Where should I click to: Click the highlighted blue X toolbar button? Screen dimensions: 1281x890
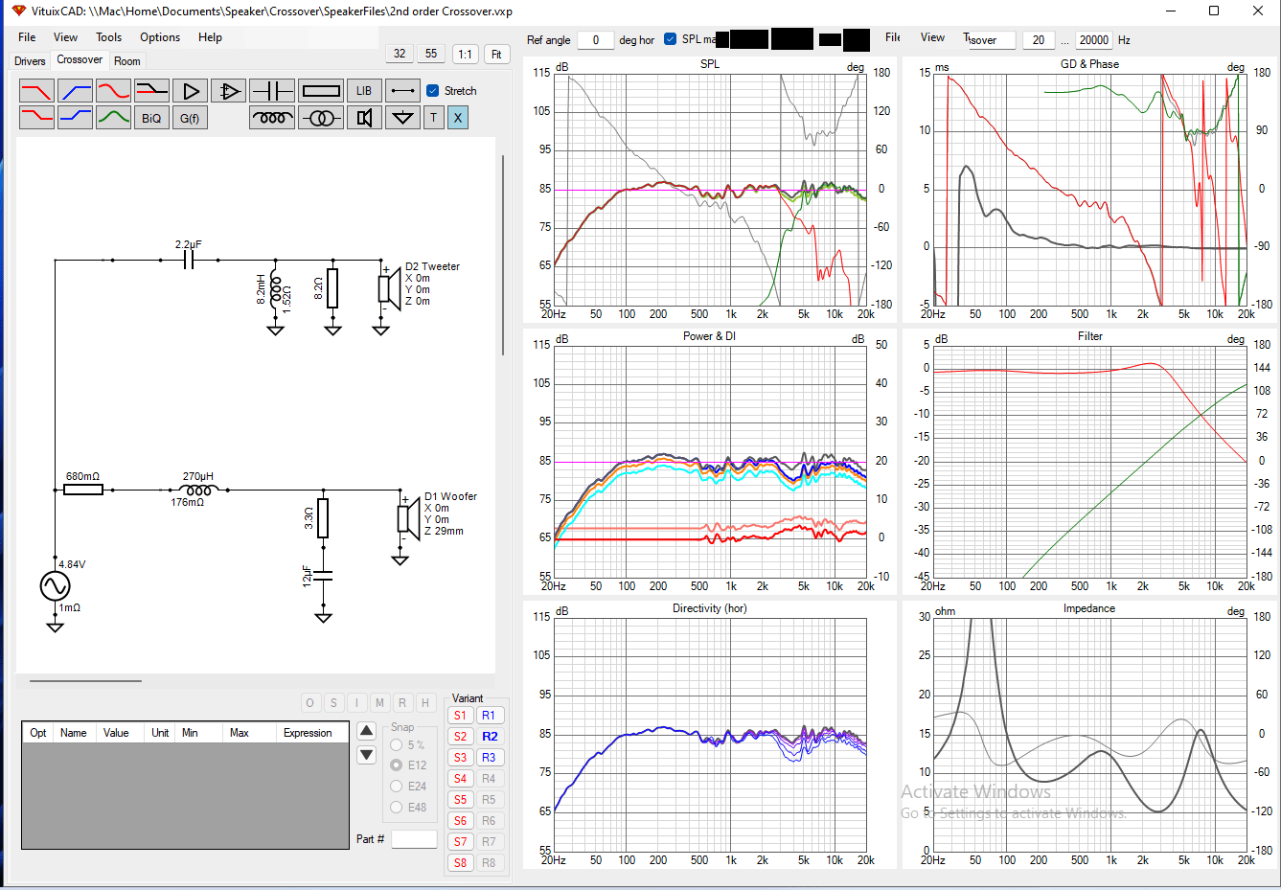458,118
